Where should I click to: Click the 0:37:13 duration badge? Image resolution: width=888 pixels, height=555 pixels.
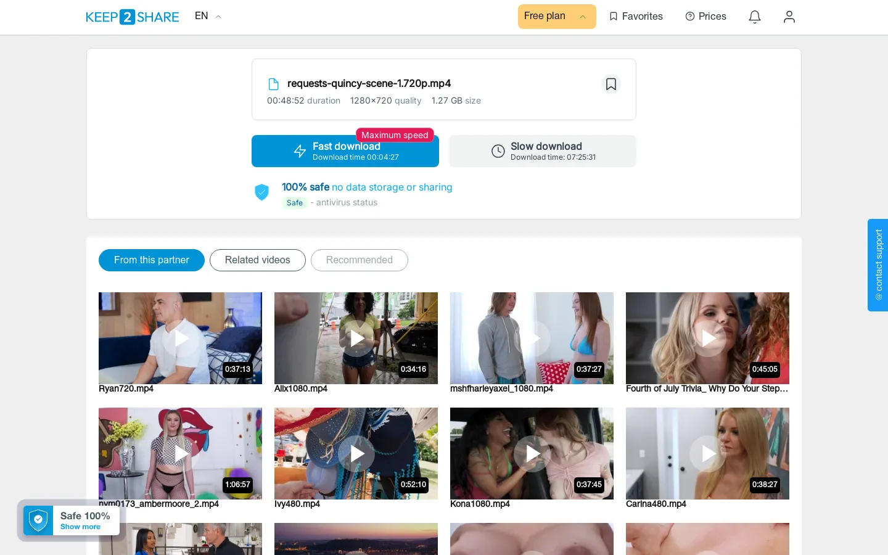(x=237, y=369)
